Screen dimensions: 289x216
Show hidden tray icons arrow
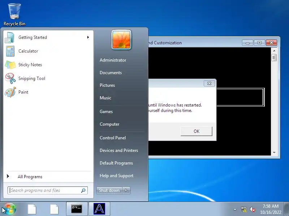235,209
